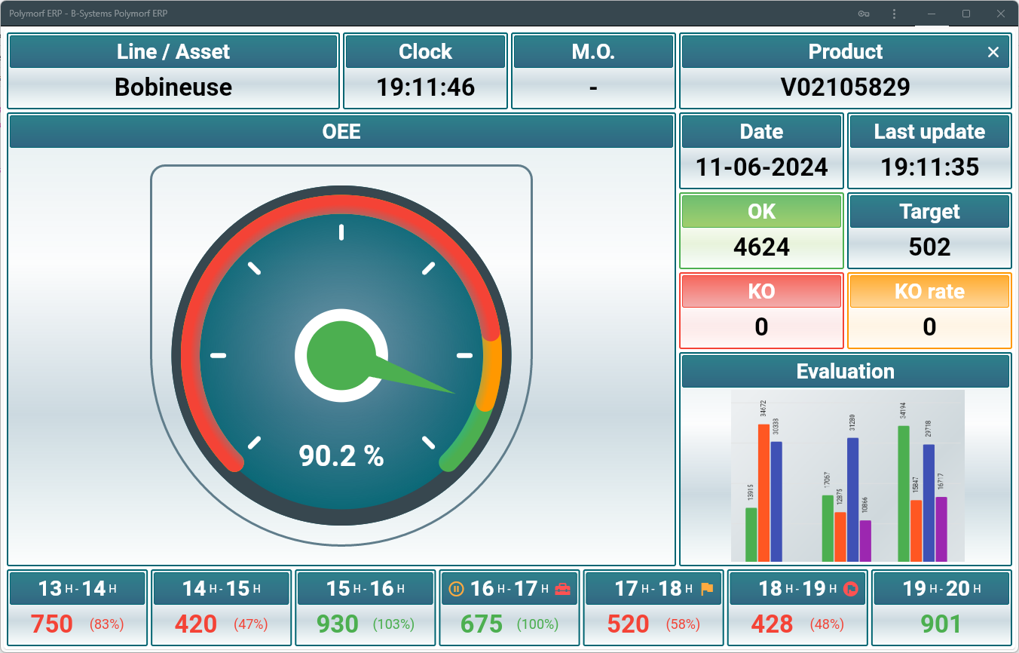Click the Target value 502

(x=929, y=247)
